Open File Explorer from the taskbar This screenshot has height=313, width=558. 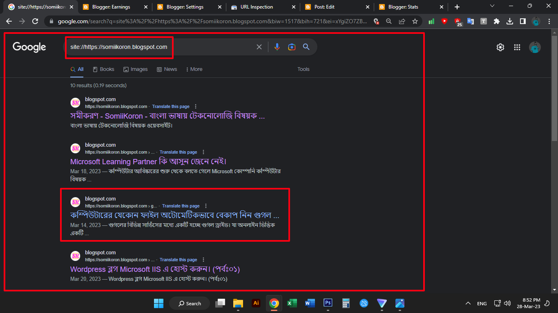238,303
